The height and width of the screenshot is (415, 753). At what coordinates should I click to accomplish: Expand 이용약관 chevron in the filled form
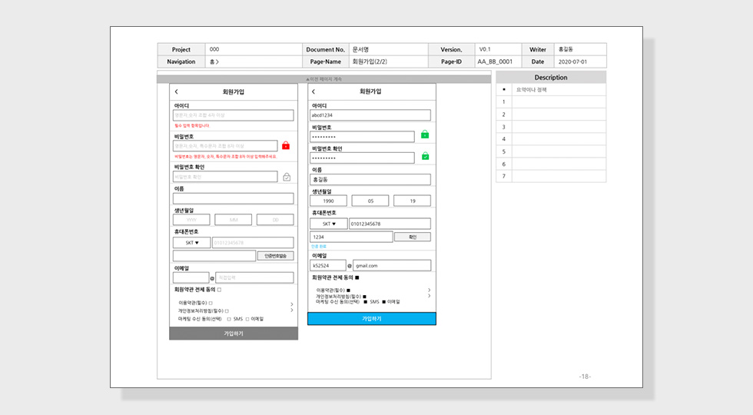point(429,290)
